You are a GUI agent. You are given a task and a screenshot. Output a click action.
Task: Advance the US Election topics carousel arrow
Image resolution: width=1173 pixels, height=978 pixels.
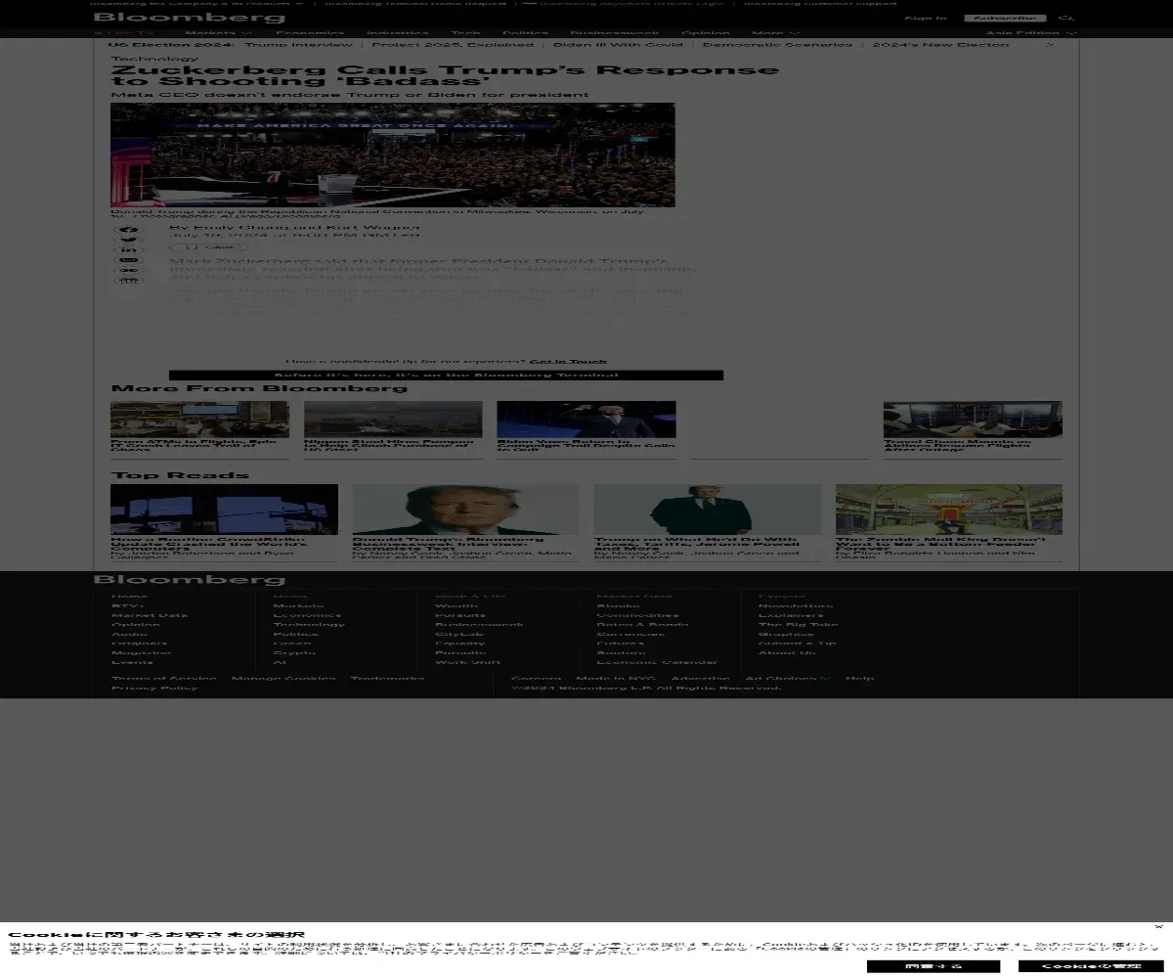coord(1050,45)
